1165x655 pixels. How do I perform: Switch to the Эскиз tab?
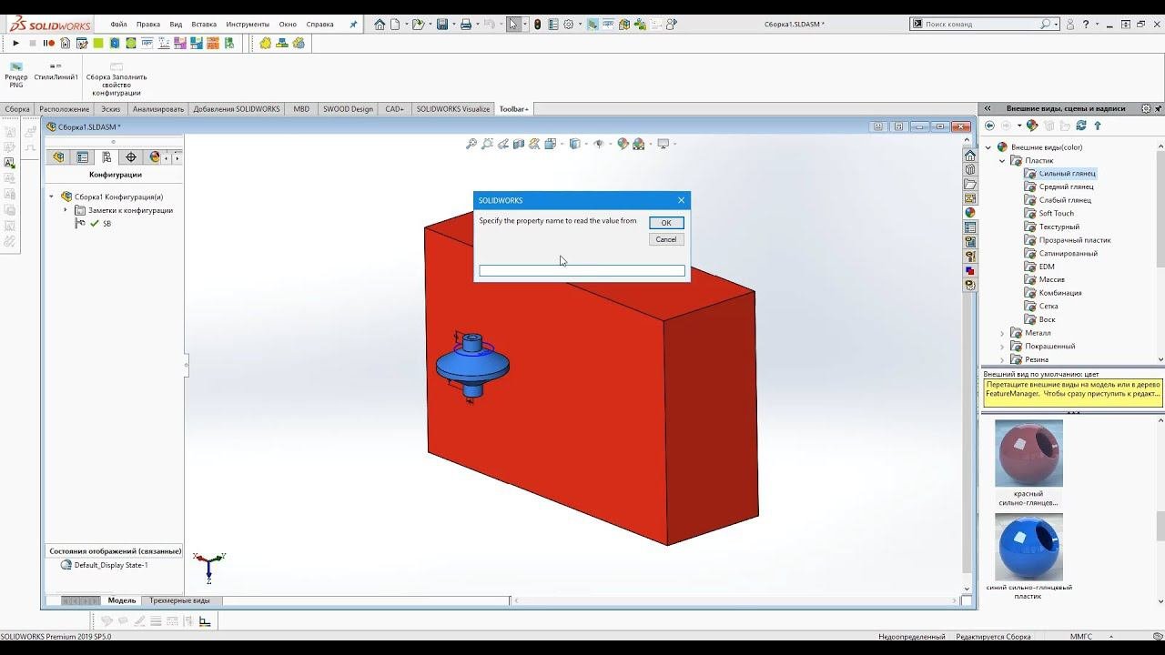click(110, 109)
